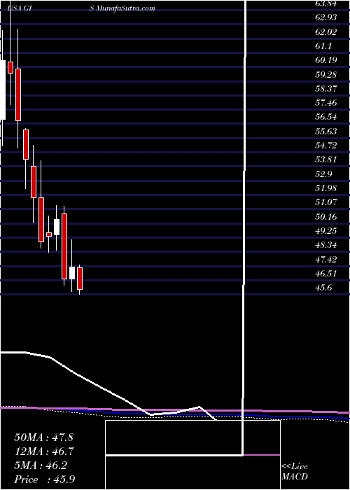Select the 61.1 price level label

(x=323, y=46)
